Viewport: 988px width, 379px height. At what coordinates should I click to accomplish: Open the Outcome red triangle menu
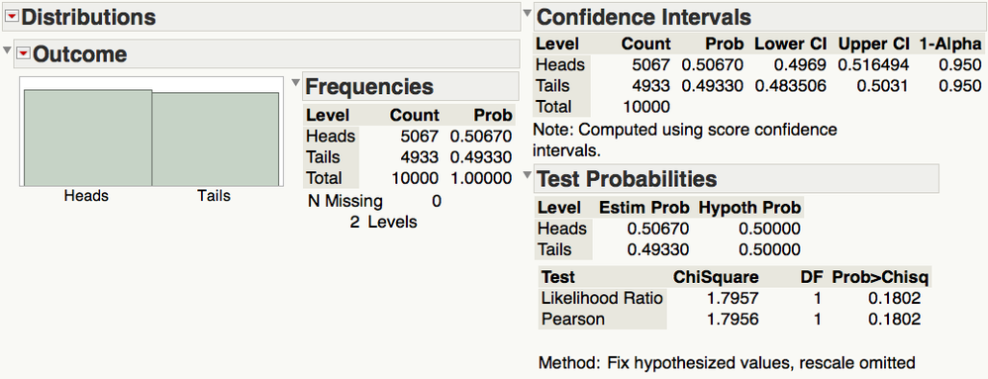click(x=24, y=54)
